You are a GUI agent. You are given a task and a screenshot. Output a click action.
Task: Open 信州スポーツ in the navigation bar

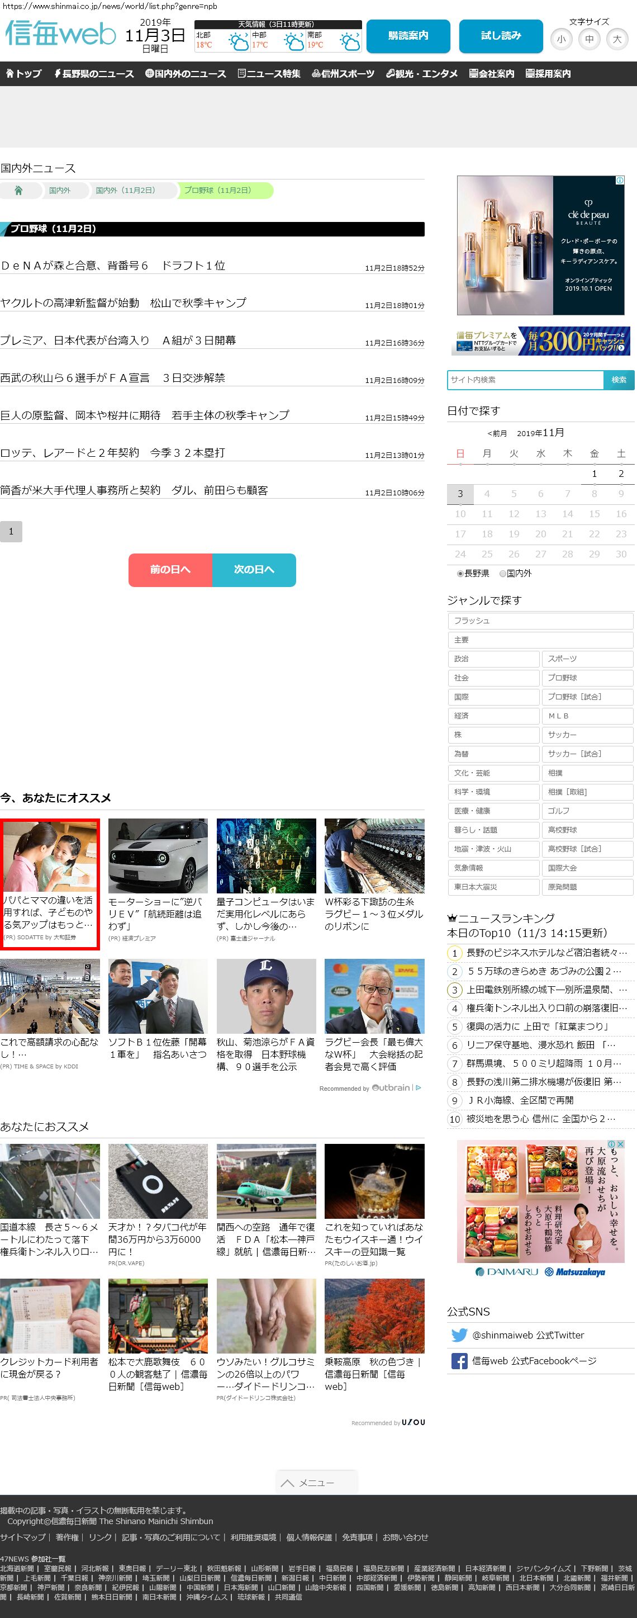tap(343, 74)
